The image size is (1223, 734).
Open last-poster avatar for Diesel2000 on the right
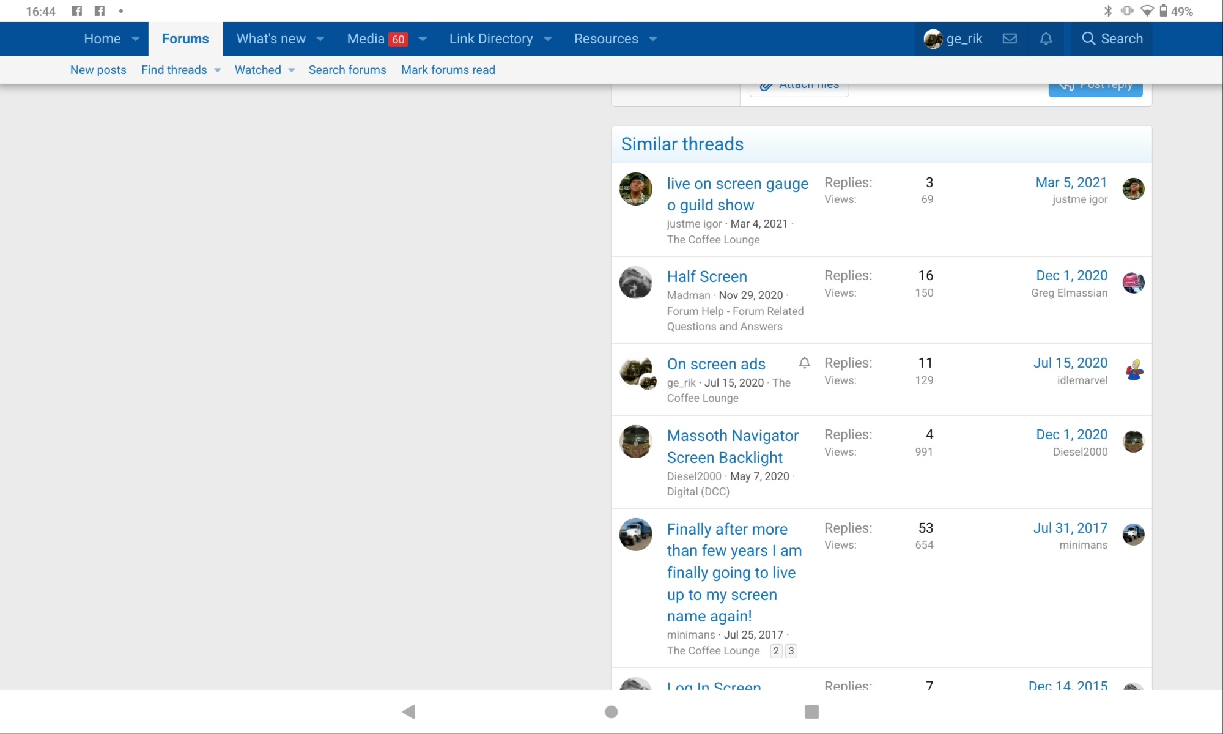coord(1133,442)
